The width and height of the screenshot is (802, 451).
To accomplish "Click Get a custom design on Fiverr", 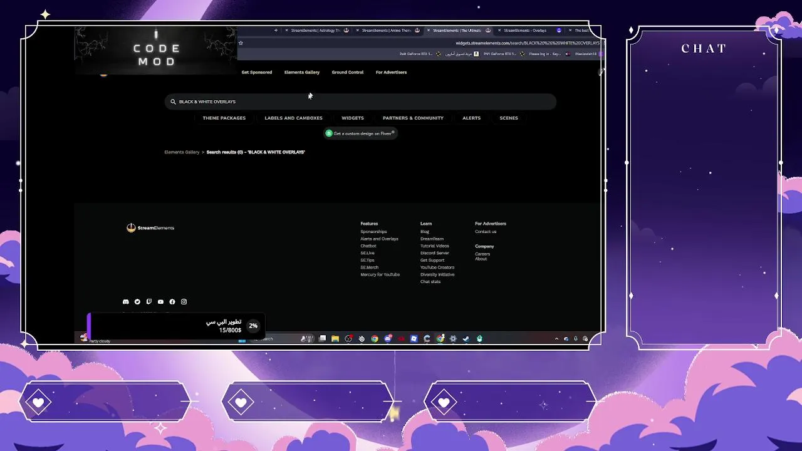I will coord(360,133).
